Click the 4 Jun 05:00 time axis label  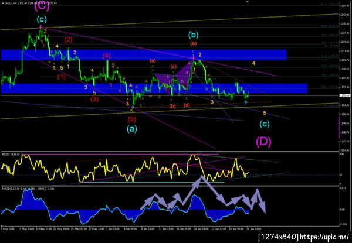coord(130,229)
